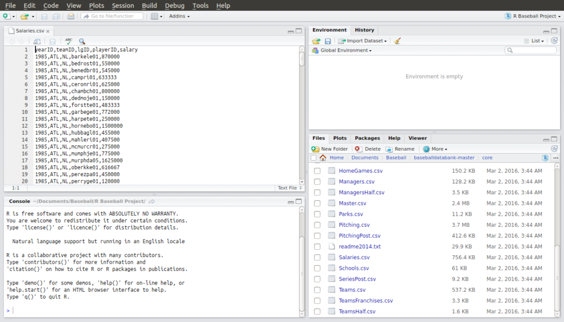The image size is (564, 322).
Task: Click the New Folder button
Action: click(330, 149)
